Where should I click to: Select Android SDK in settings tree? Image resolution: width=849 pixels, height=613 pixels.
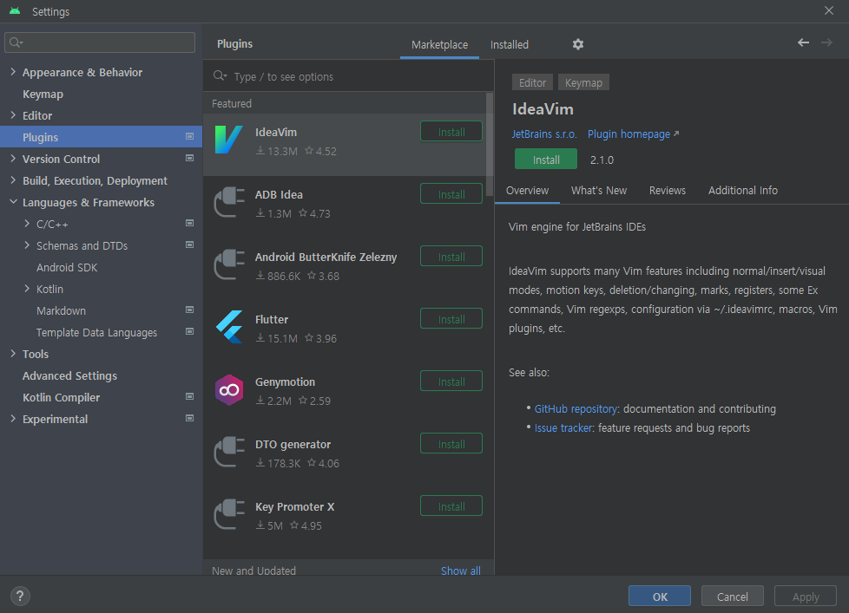coord(67,267)
